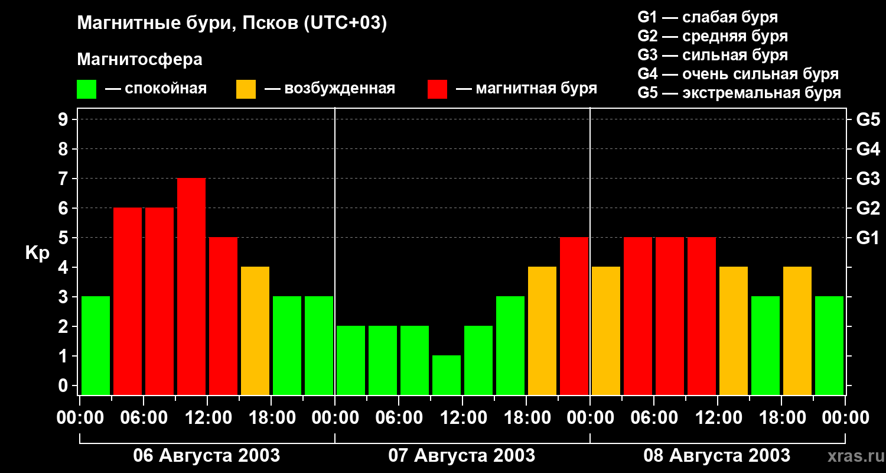Click the tallest red bar reaching Kp 7

click(x=191, y=287)
